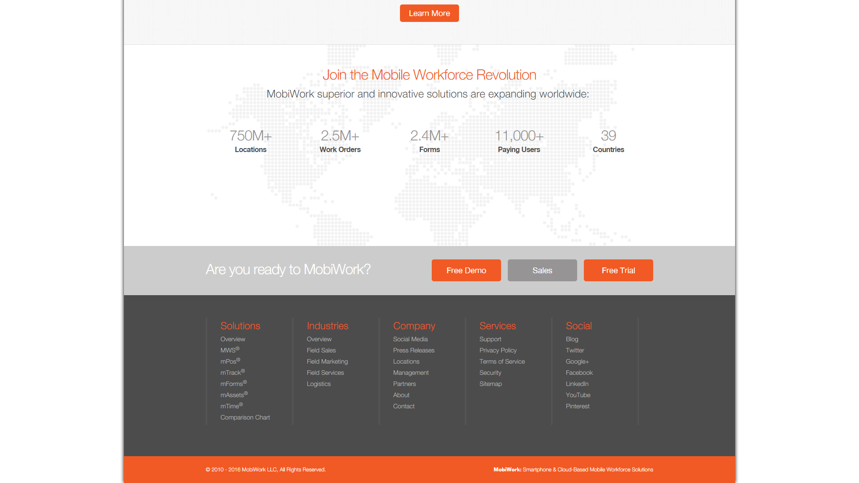This screenshot has width=859, height=483.
Task: Open the Support link
Action: click(490, 339)
